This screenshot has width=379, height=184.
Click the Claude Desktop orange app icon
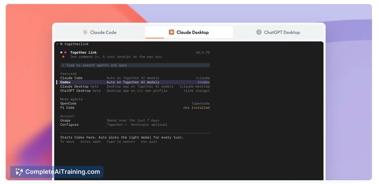point(171,32)
